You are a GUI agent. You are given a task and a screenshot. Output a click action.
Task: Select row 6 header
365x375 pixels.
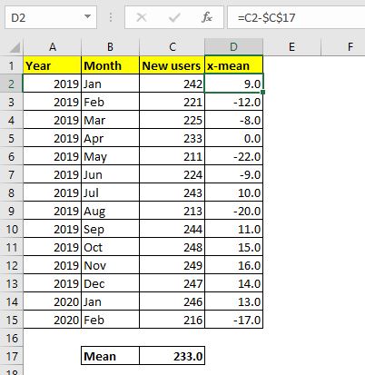pos(12,156)
